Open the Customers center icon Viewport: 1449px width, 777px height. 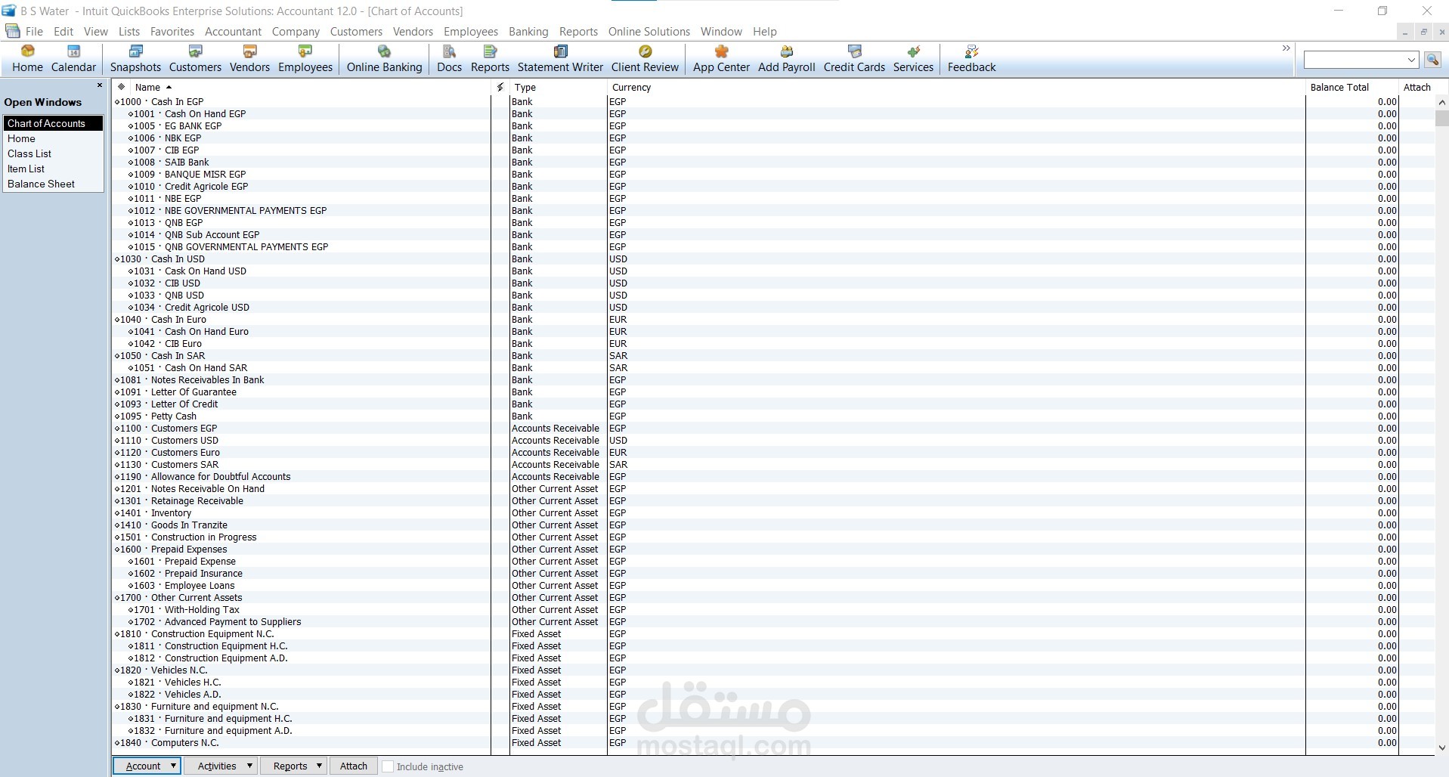(195, 59)
